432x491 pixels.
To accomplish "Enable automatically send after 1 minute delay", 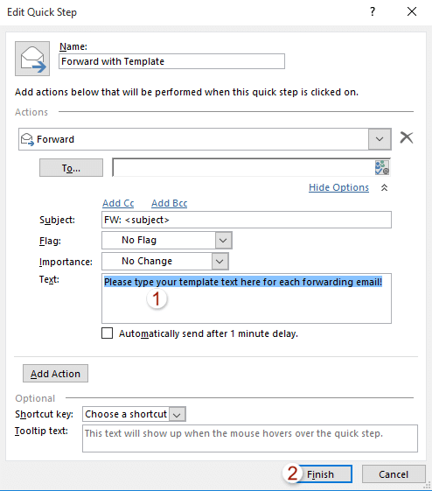I will pos(108,333).
